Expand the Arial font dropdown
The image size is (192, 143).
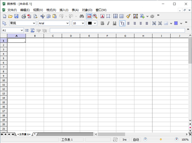click(x=68, y=23)
